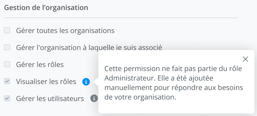Disable the Gérer les utilisateurs checkbox
The width and height of the screenshot is (257, 116).
point(7,98)
